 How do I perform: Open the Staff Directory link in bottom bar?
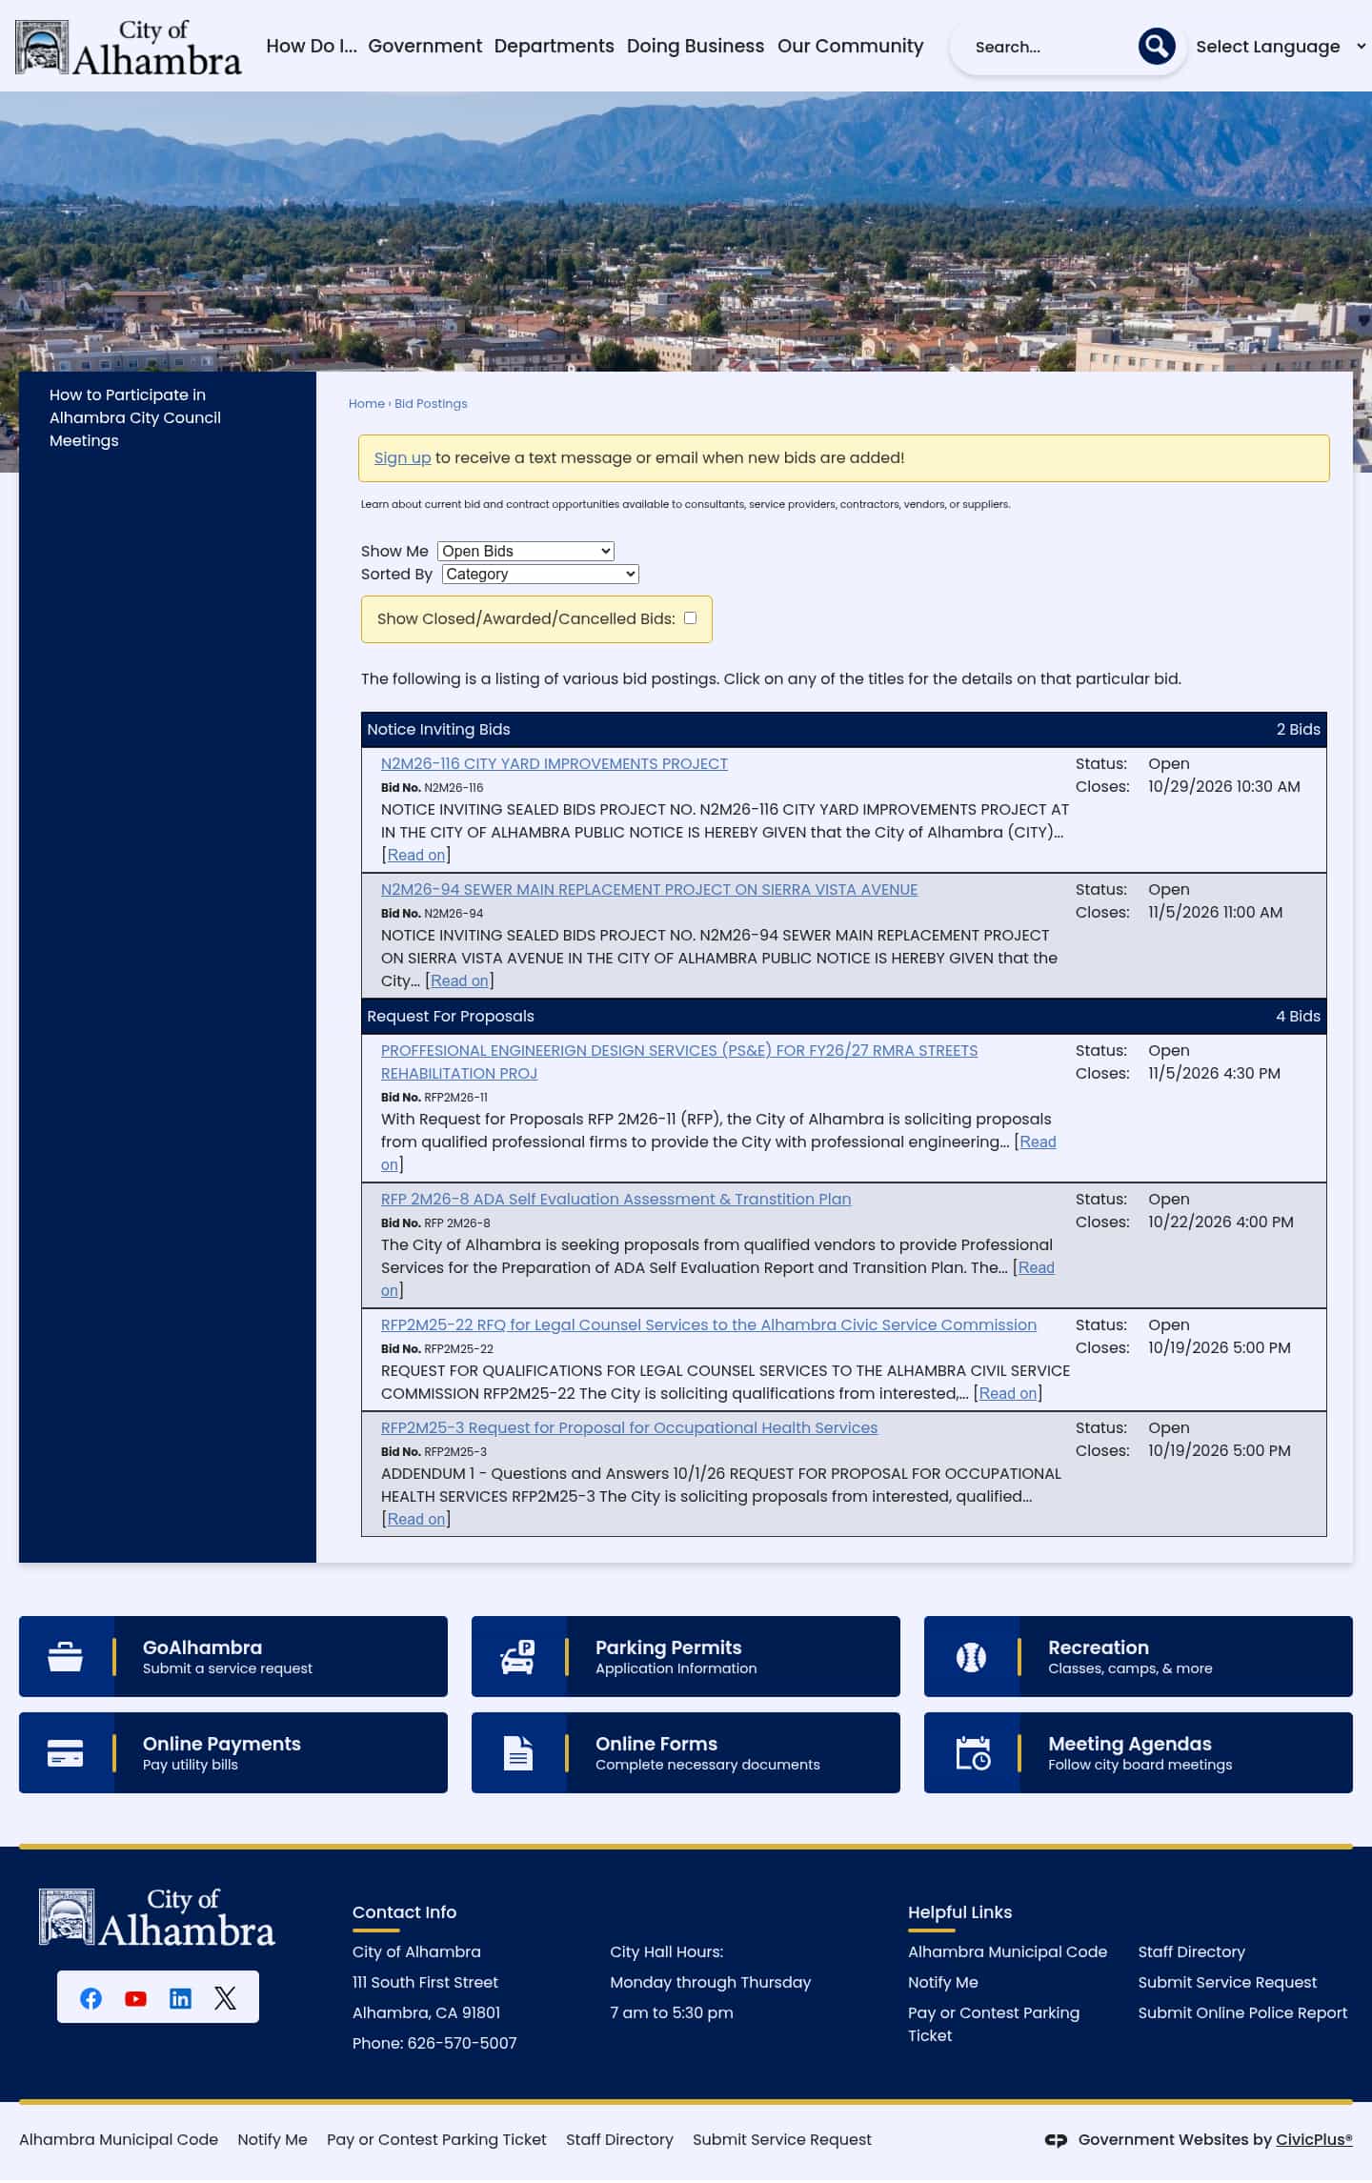[x=619, y=2139]
